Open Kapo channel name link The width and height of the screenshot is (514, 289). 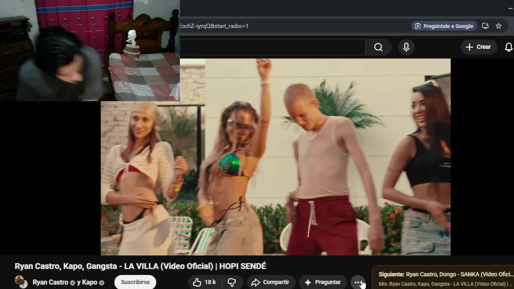click(89, 282)
